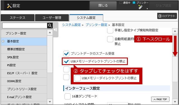This screenshot has height=105, width=179.
Task: Click the USB printer status icon
Action: pos(140,7)
